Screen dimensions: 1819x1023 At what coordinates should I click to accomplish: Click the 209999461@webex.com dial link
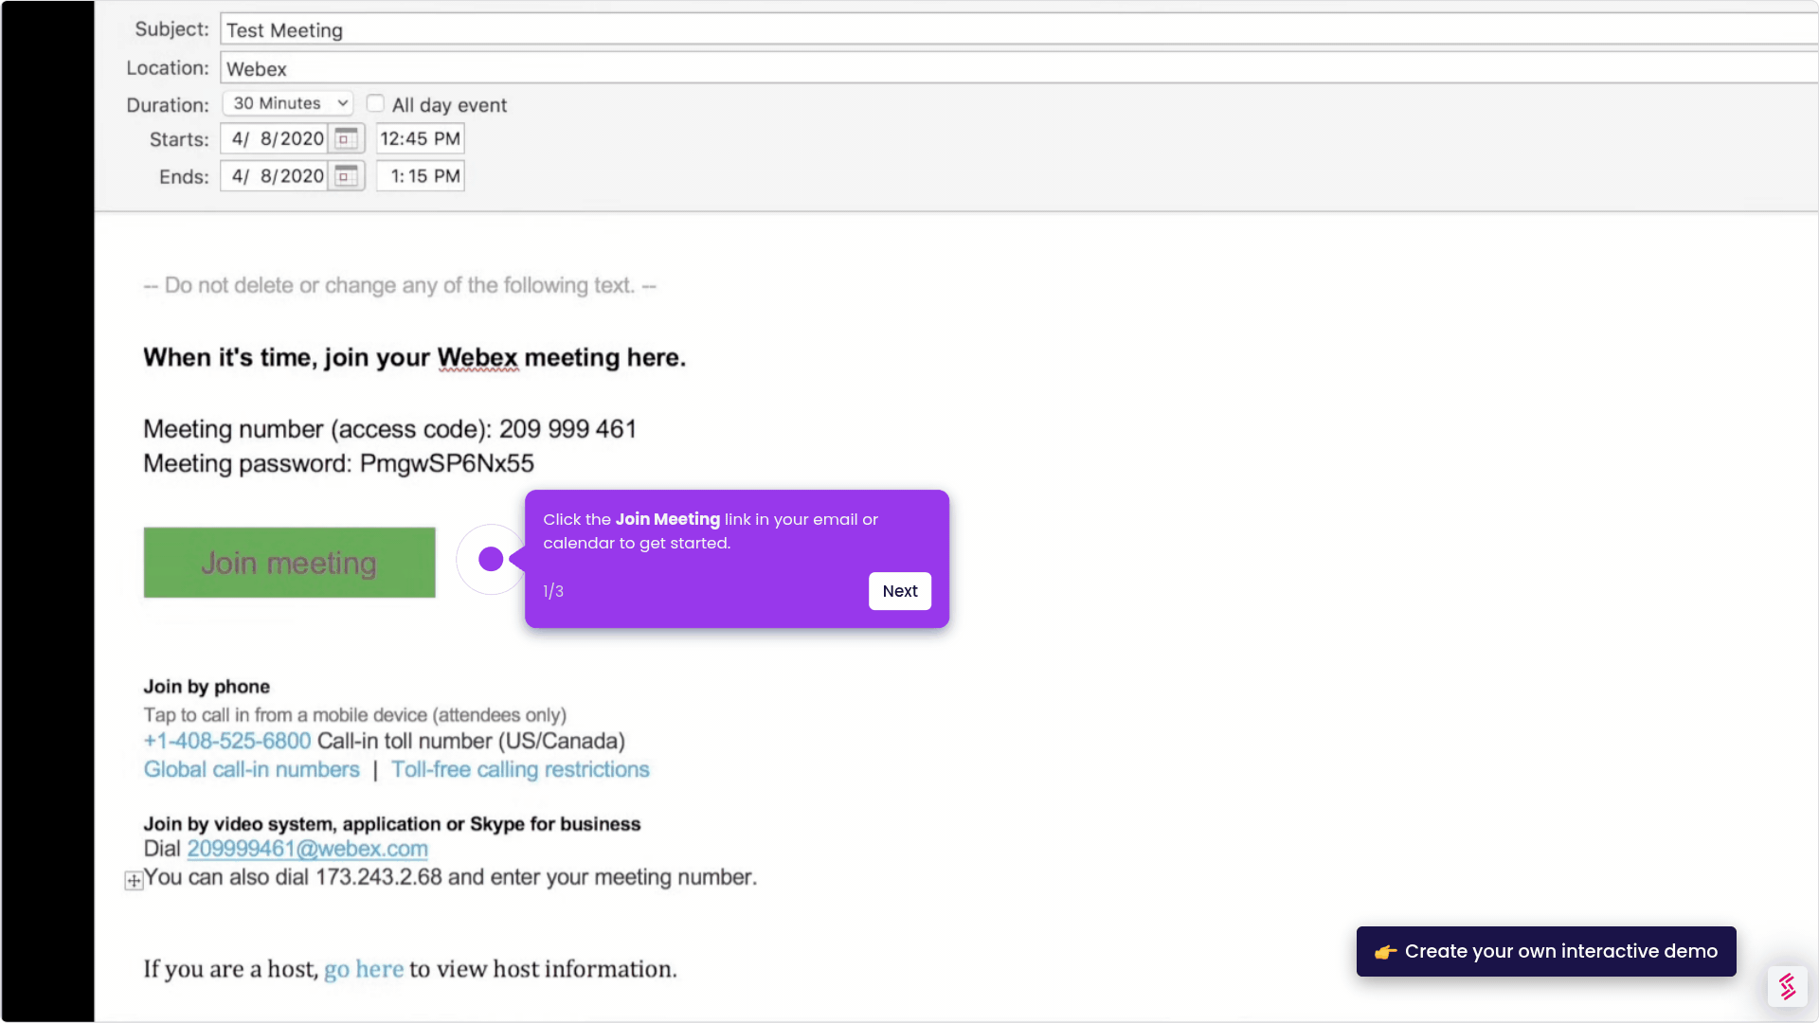[x=307, y=849]
